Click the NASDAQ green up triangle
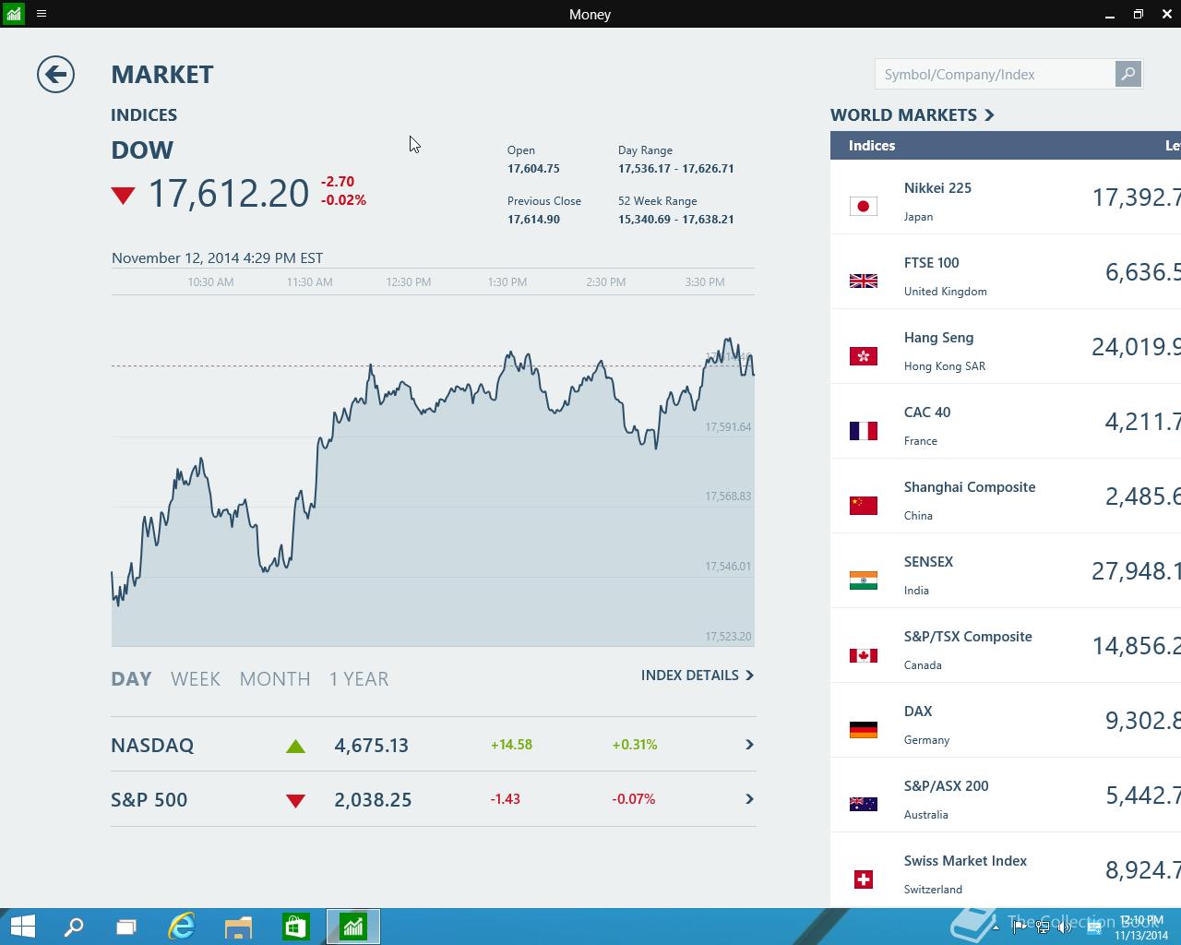 coord(295,746)
